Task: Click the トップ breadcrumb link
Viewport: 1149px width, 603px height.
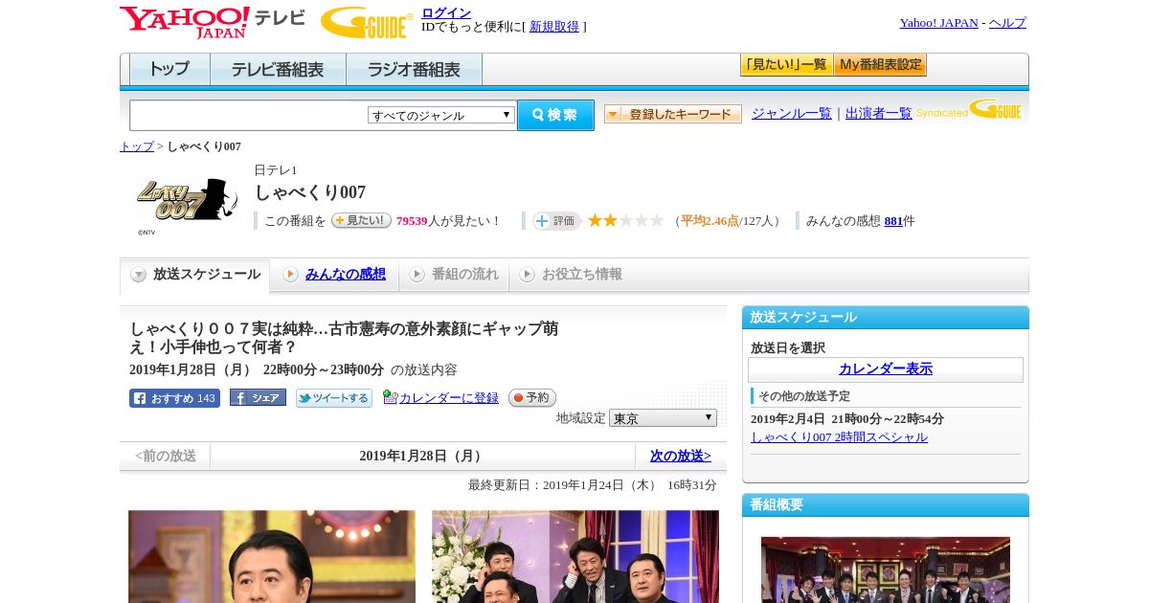Action: point(137,146)
